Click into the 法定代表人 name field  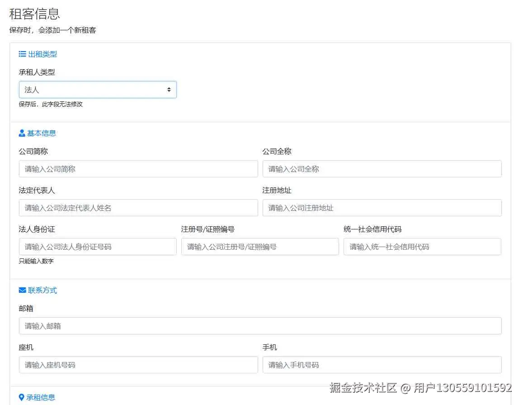coord(138,208)
